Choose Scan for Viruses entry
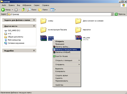This screenshot has height=94, width=127. 67,56
